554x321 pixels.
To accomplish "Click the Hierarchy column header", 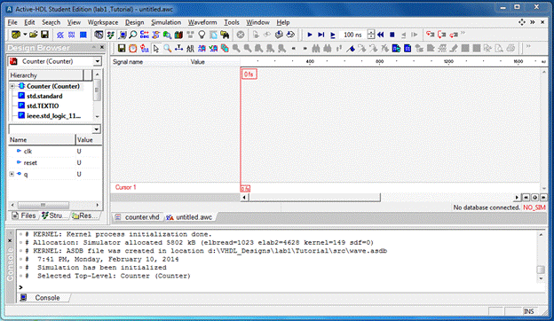I will coord(45,75).
